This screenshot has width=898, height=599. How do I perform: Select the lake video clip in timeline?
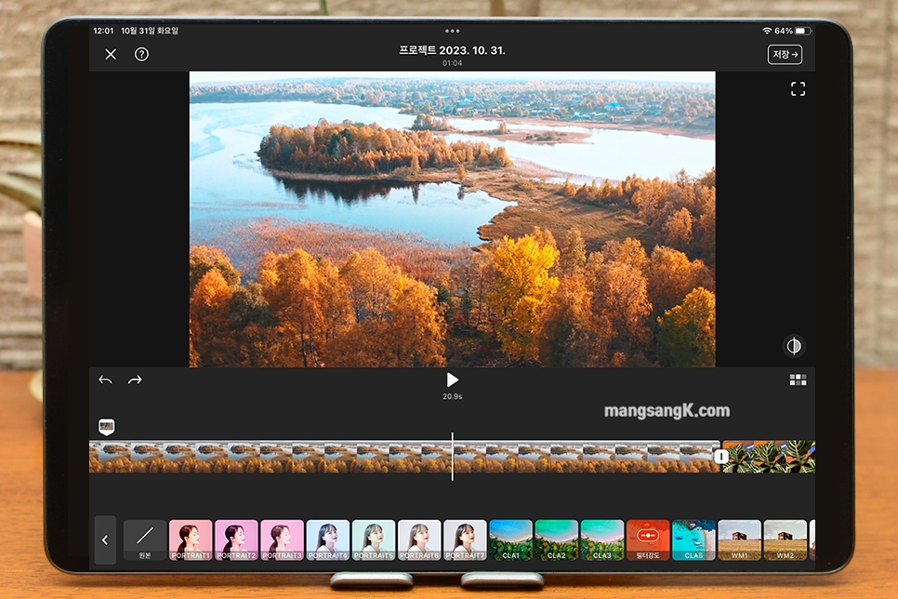point(404,457)
